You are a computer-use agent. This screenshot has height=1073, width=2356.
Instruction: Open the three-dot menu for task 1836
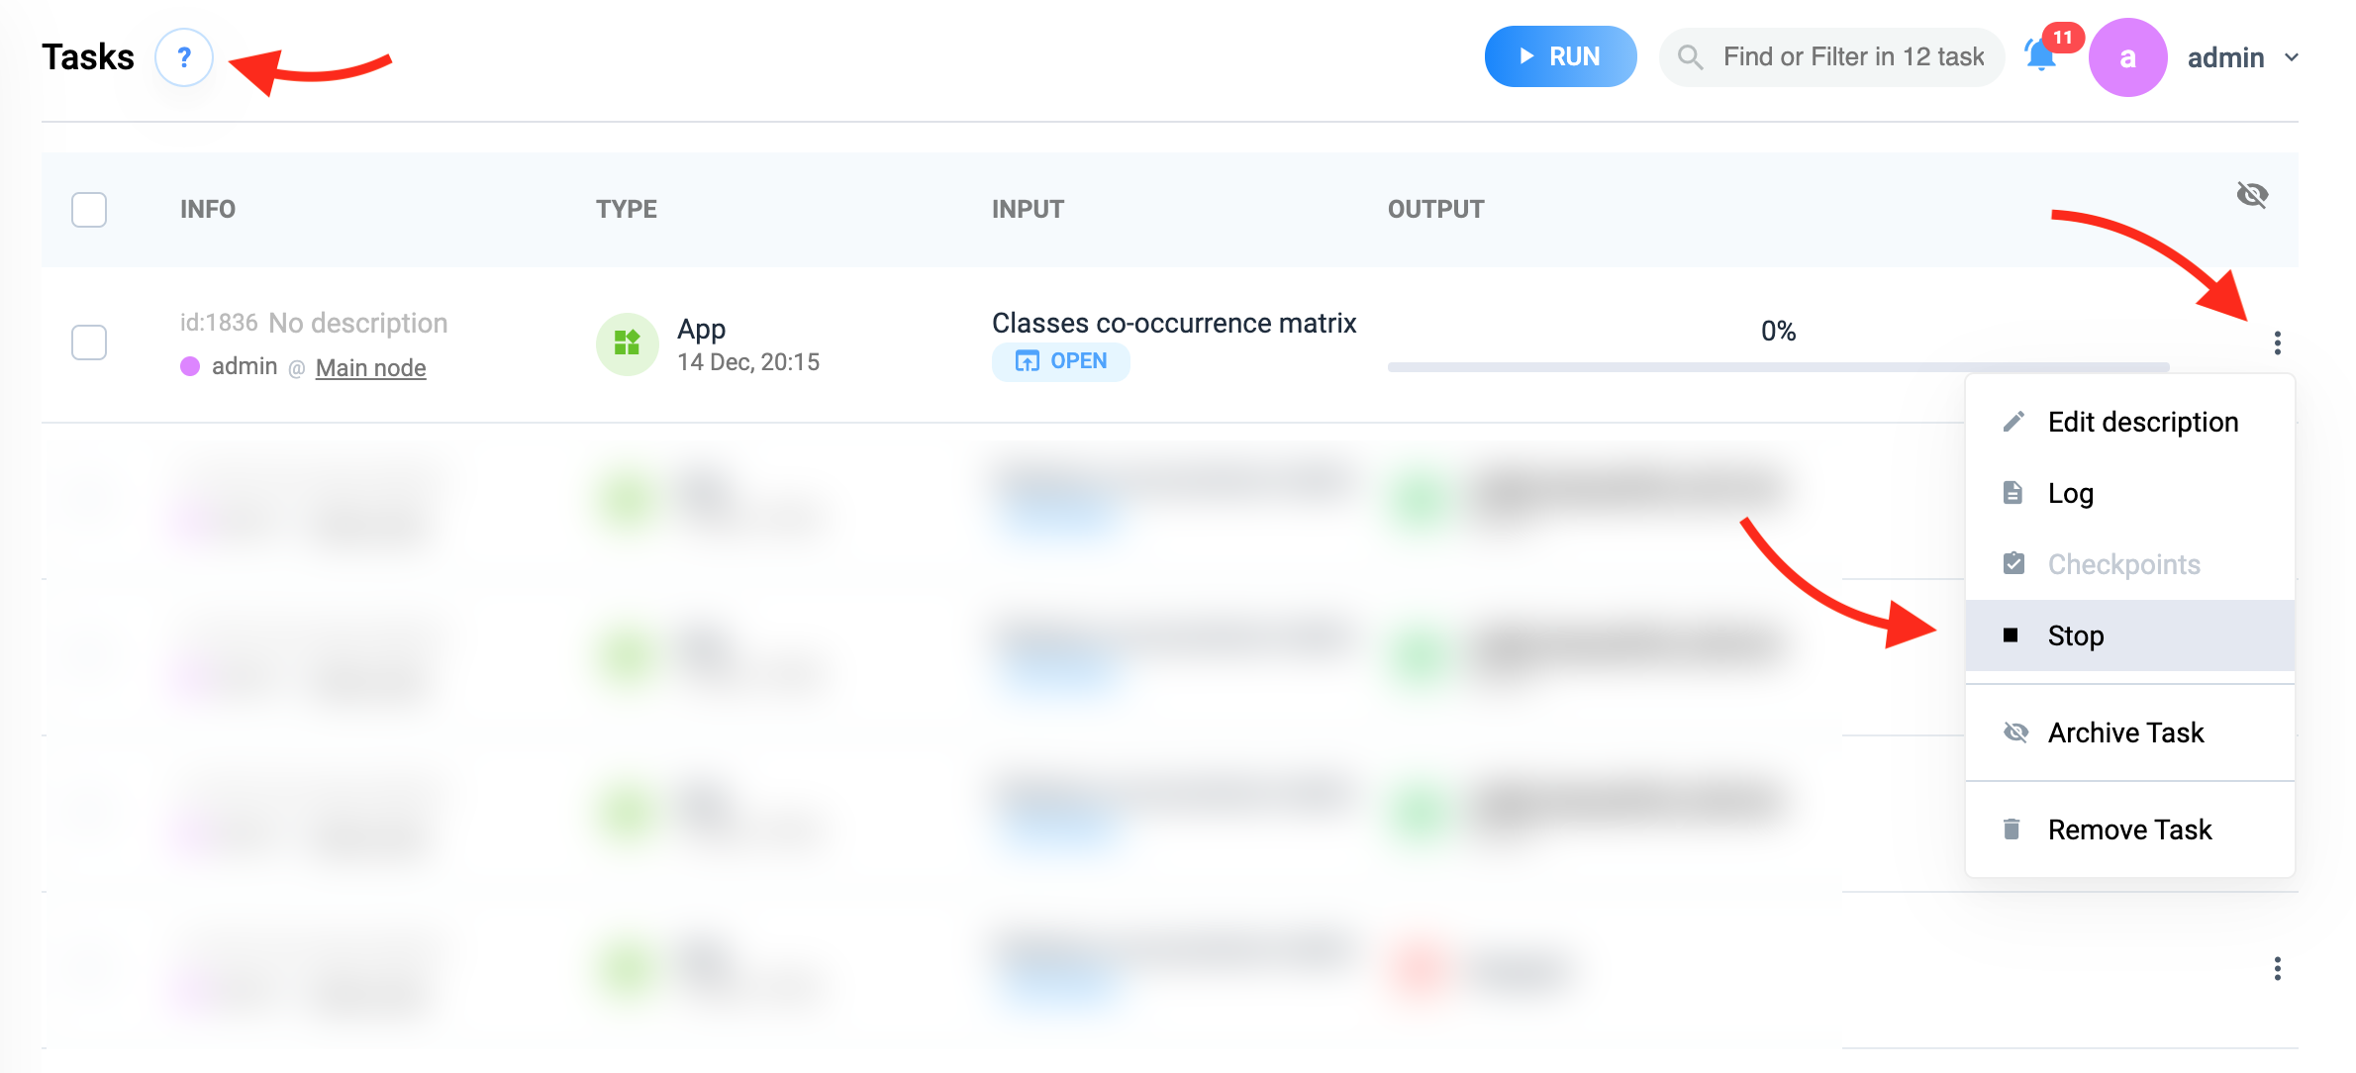2278,342
